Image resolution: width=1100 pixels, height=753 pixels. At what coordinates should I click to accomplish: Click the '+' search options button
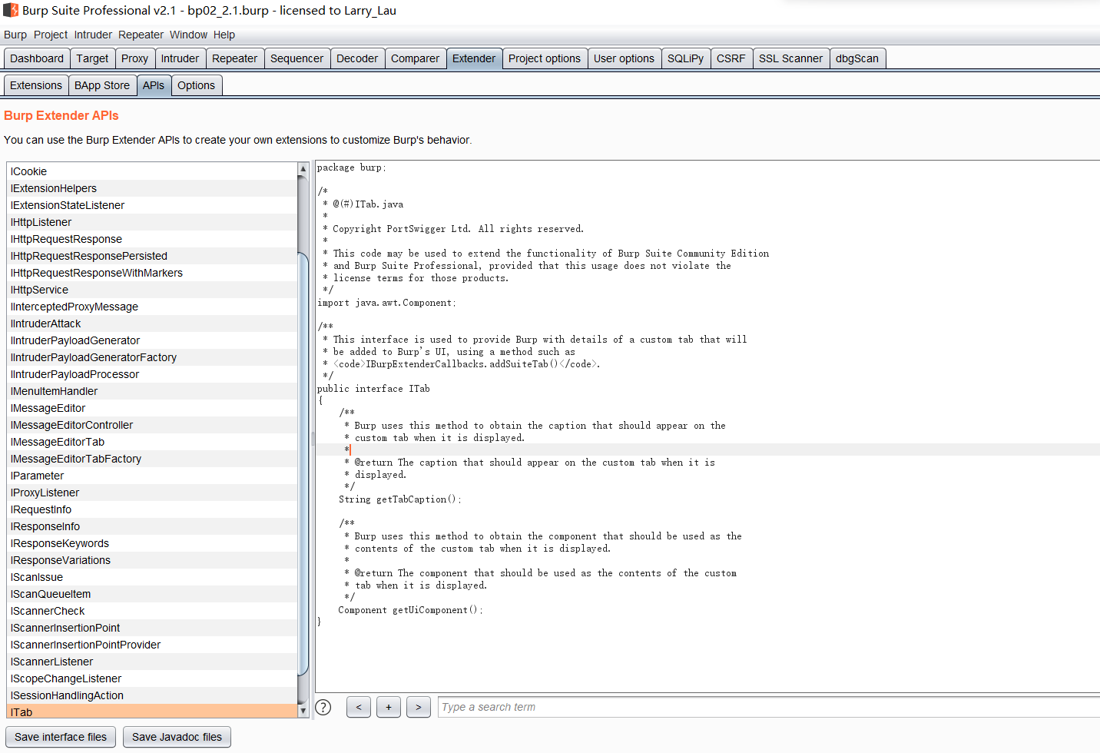[389, 707]
